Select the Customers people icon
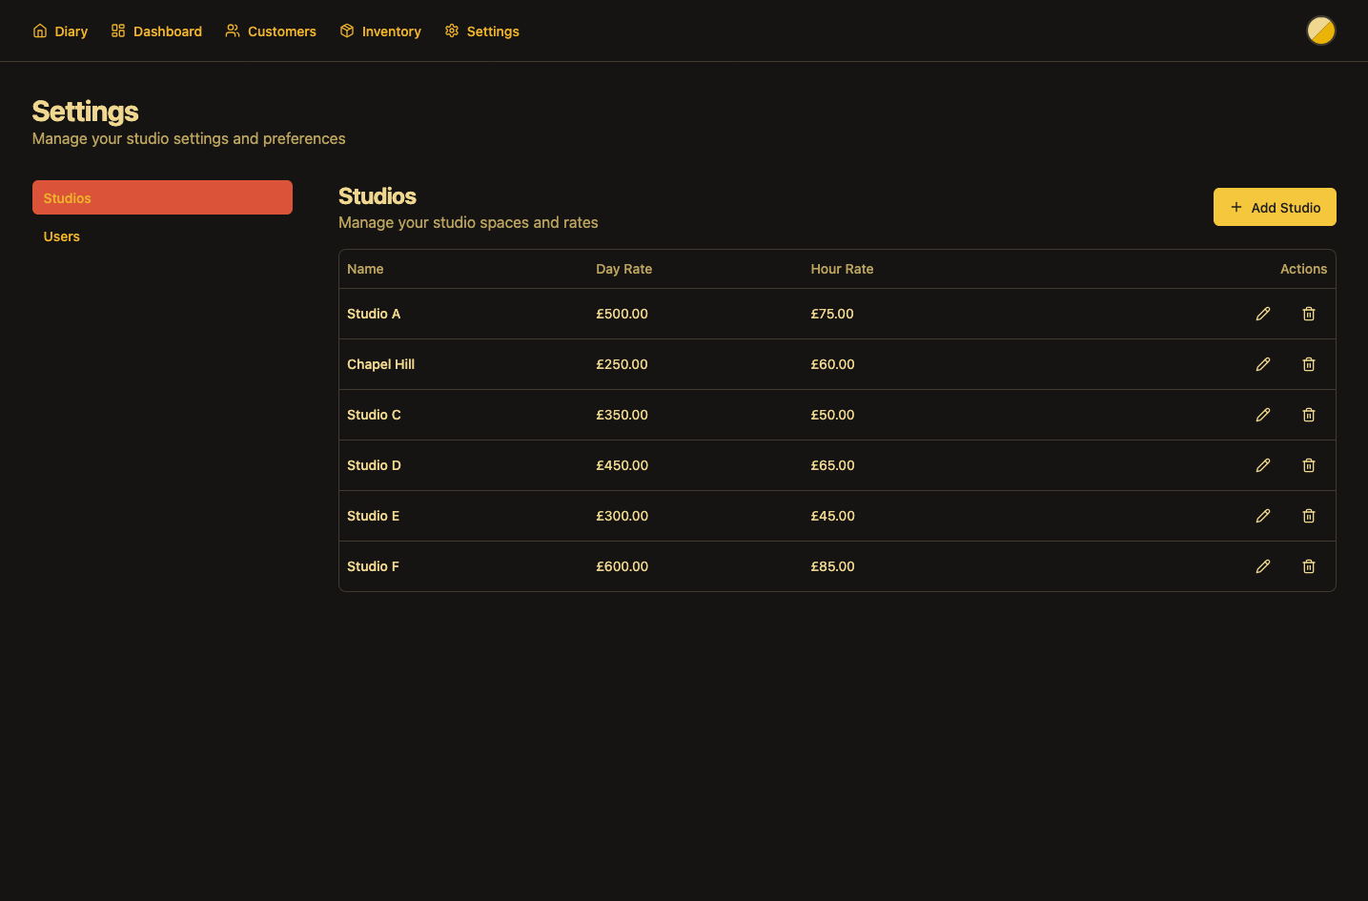The height and width of the screenshot is (901, 1368). click(x=232, y=30)
